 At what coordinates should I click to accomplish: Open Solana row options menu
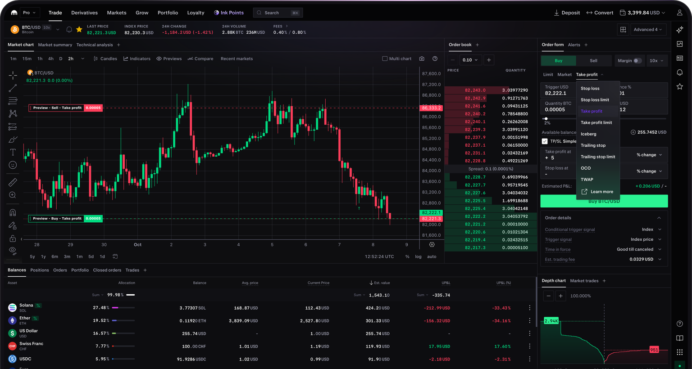[x=529, y=308]
